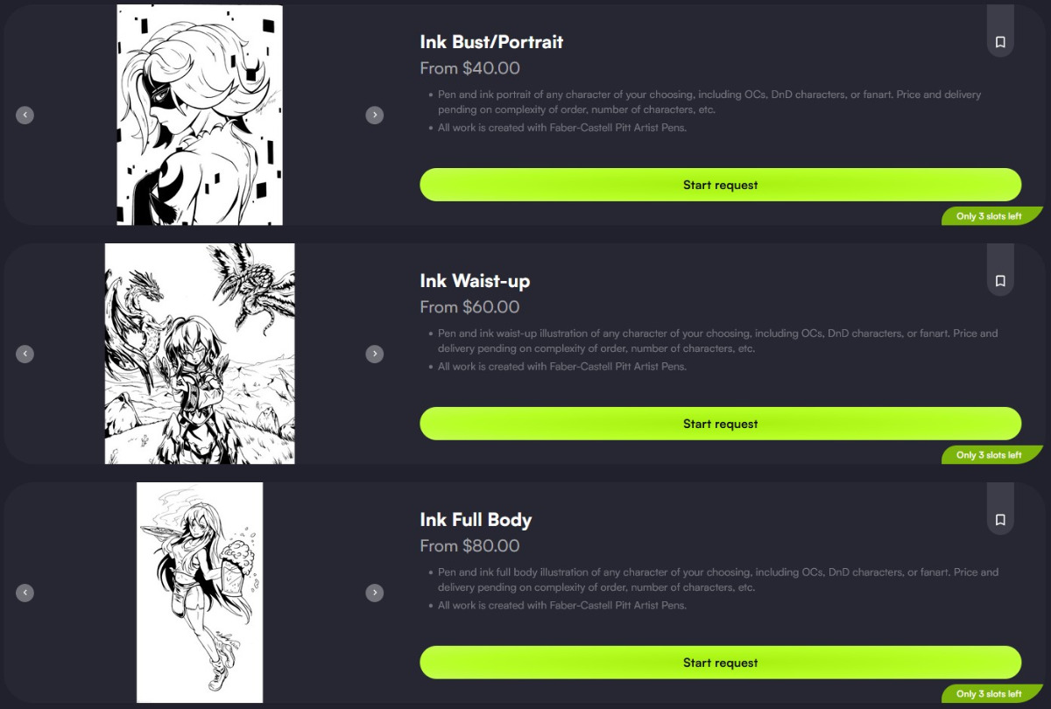
Task: Open the Ink Full Body title
Action: [x=476, y=520]
